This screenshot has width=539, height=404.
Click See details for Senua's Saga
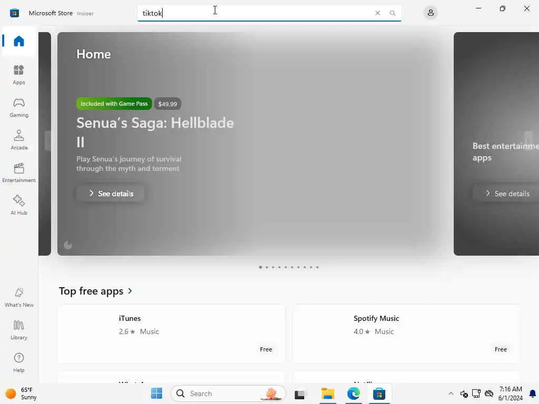click(111, 194)
